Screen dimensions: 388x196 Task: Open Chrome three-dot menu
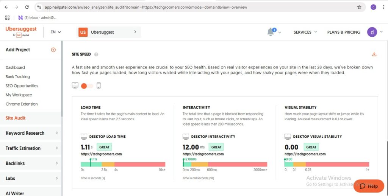(x=383, y=7)
